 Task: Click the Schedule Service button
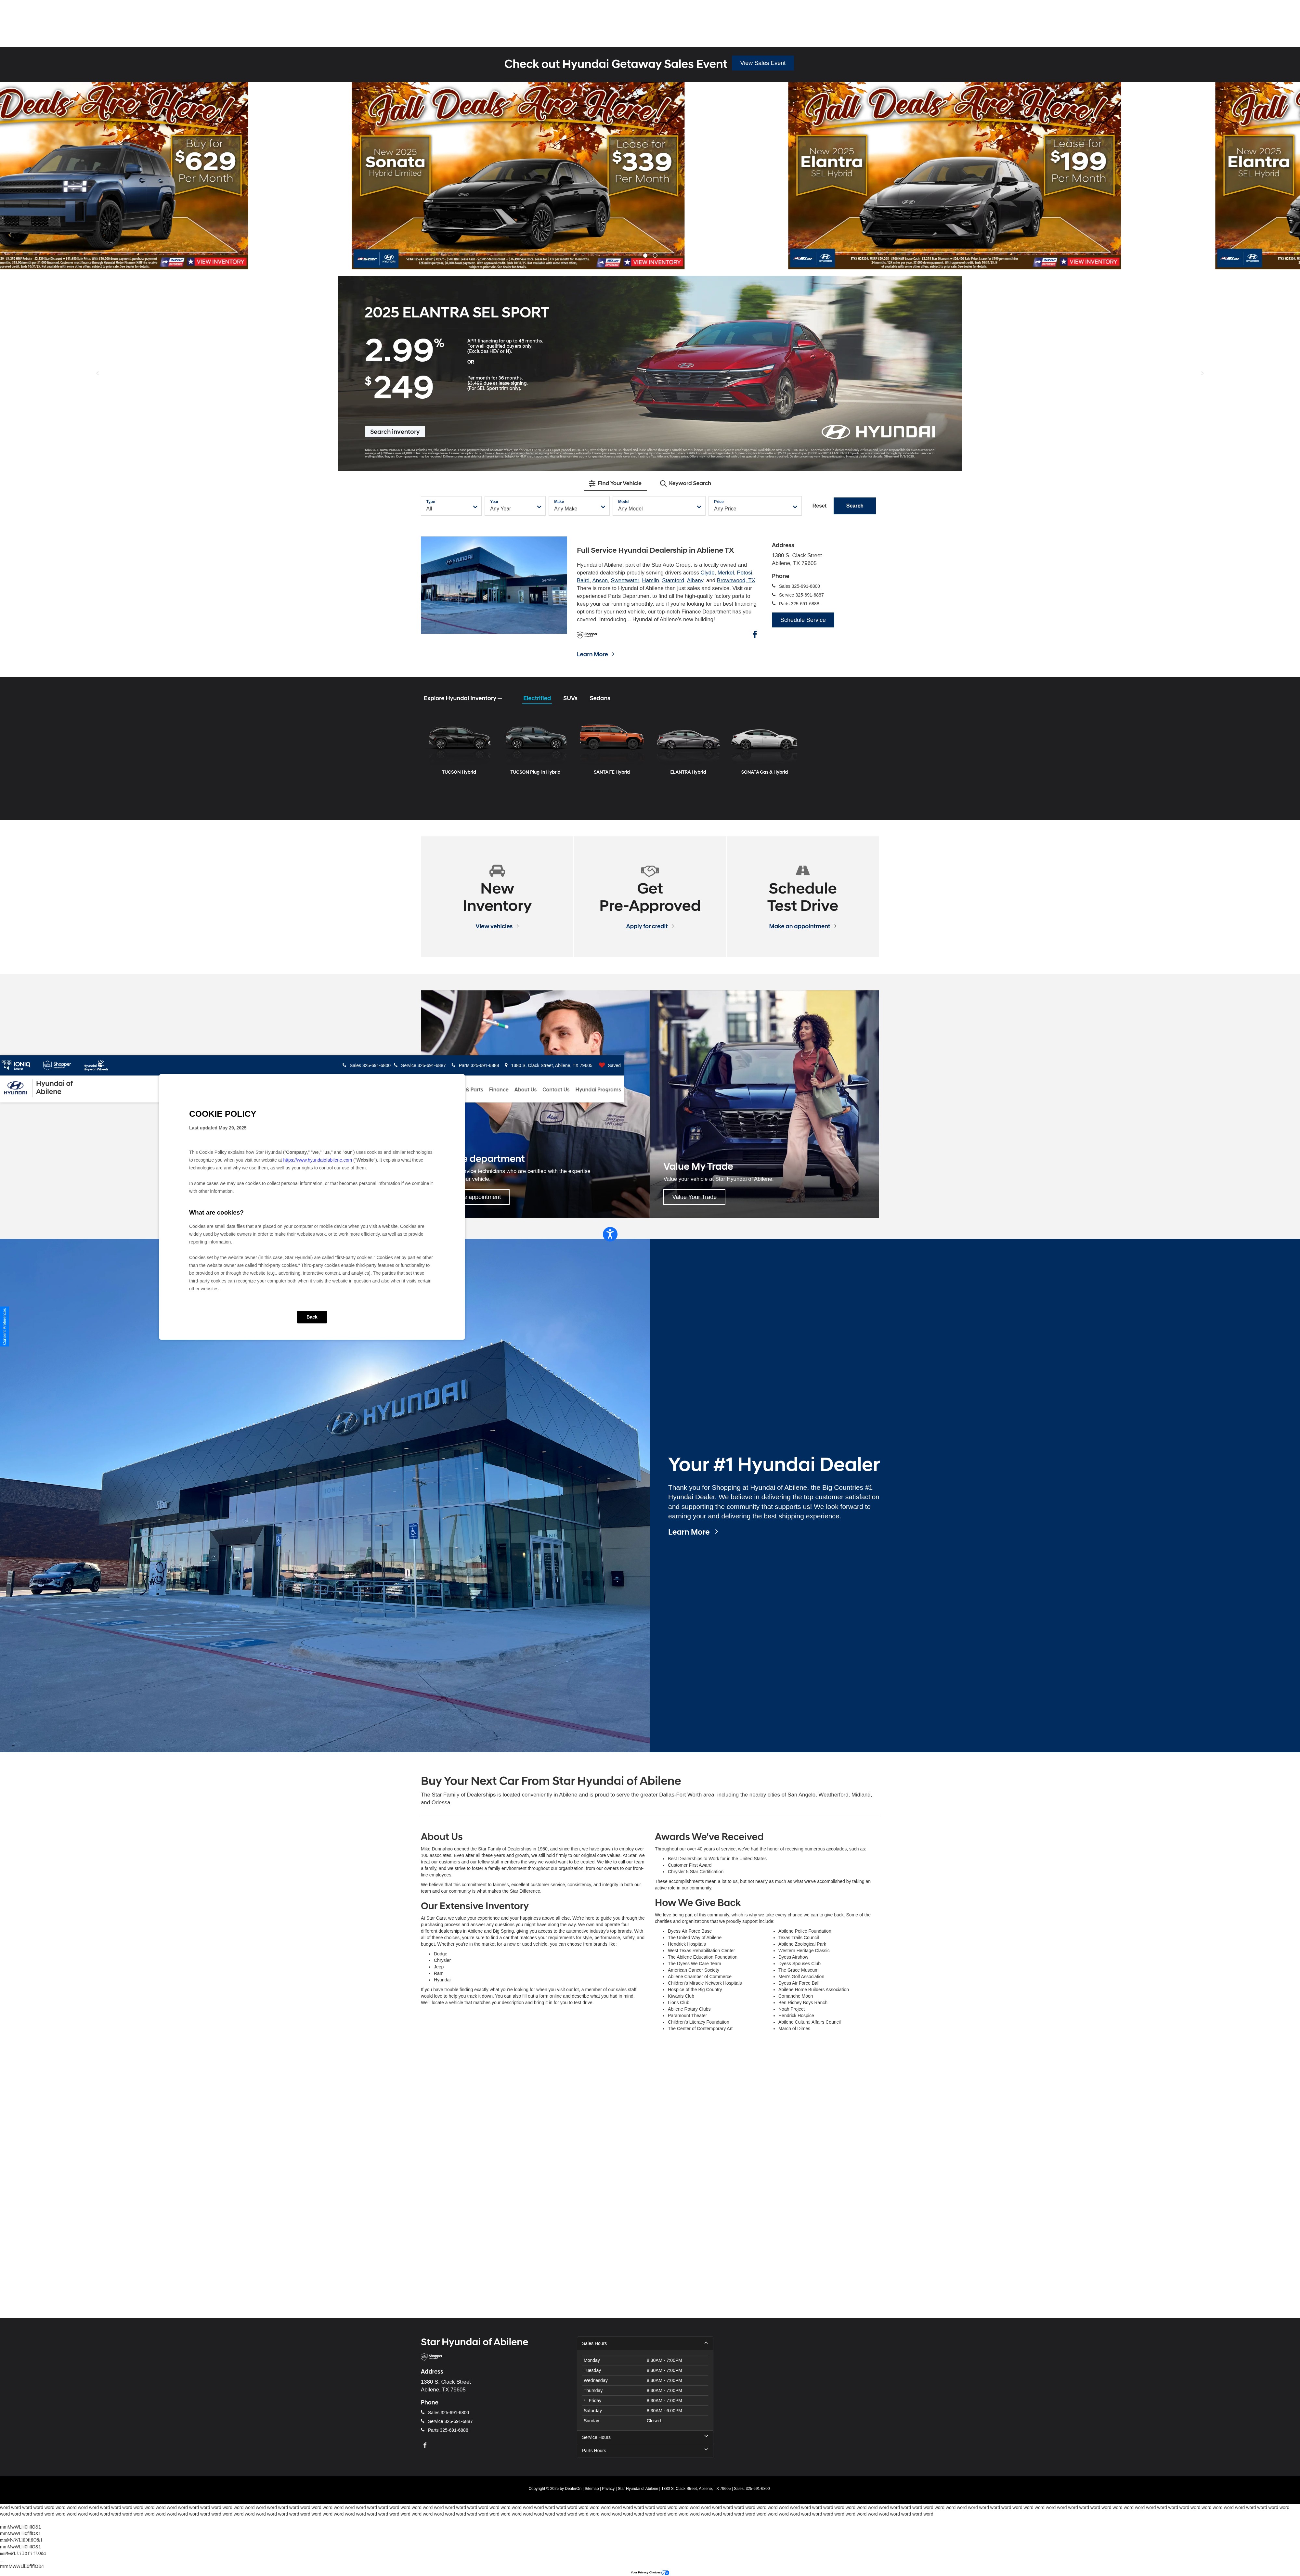tap(803, 620)
